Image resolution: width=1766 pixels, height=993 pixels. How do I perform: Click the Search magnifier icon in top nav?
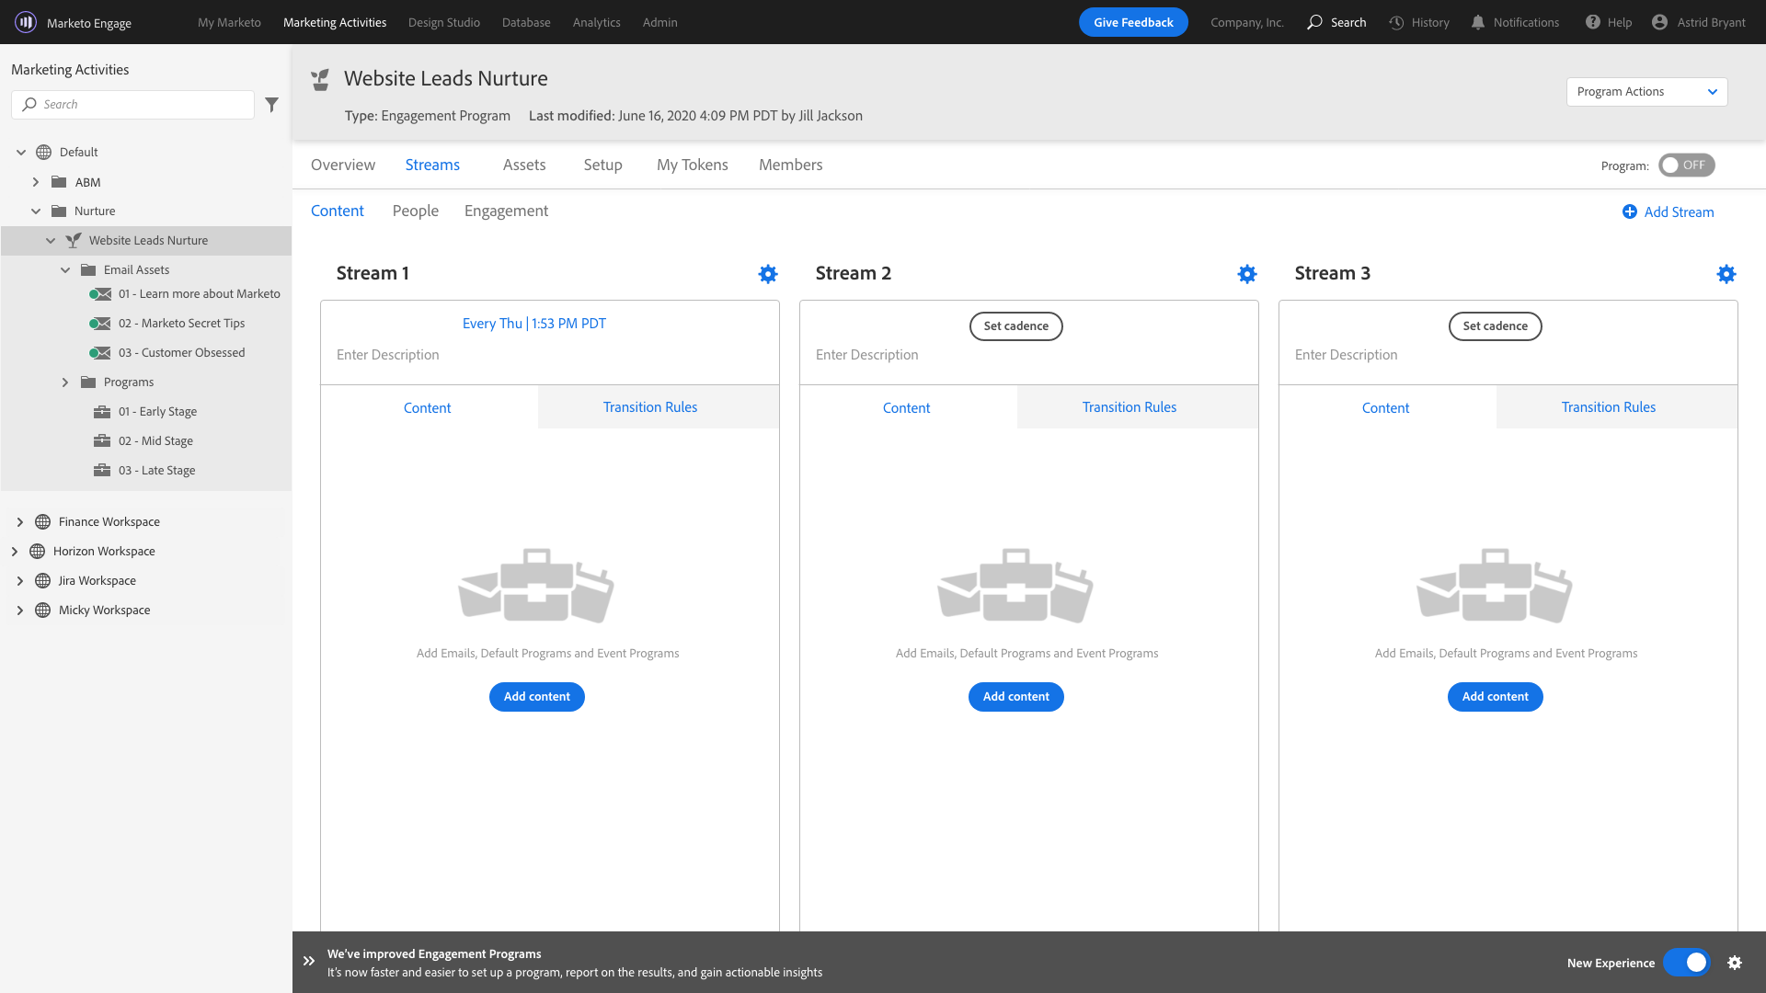1314,22
